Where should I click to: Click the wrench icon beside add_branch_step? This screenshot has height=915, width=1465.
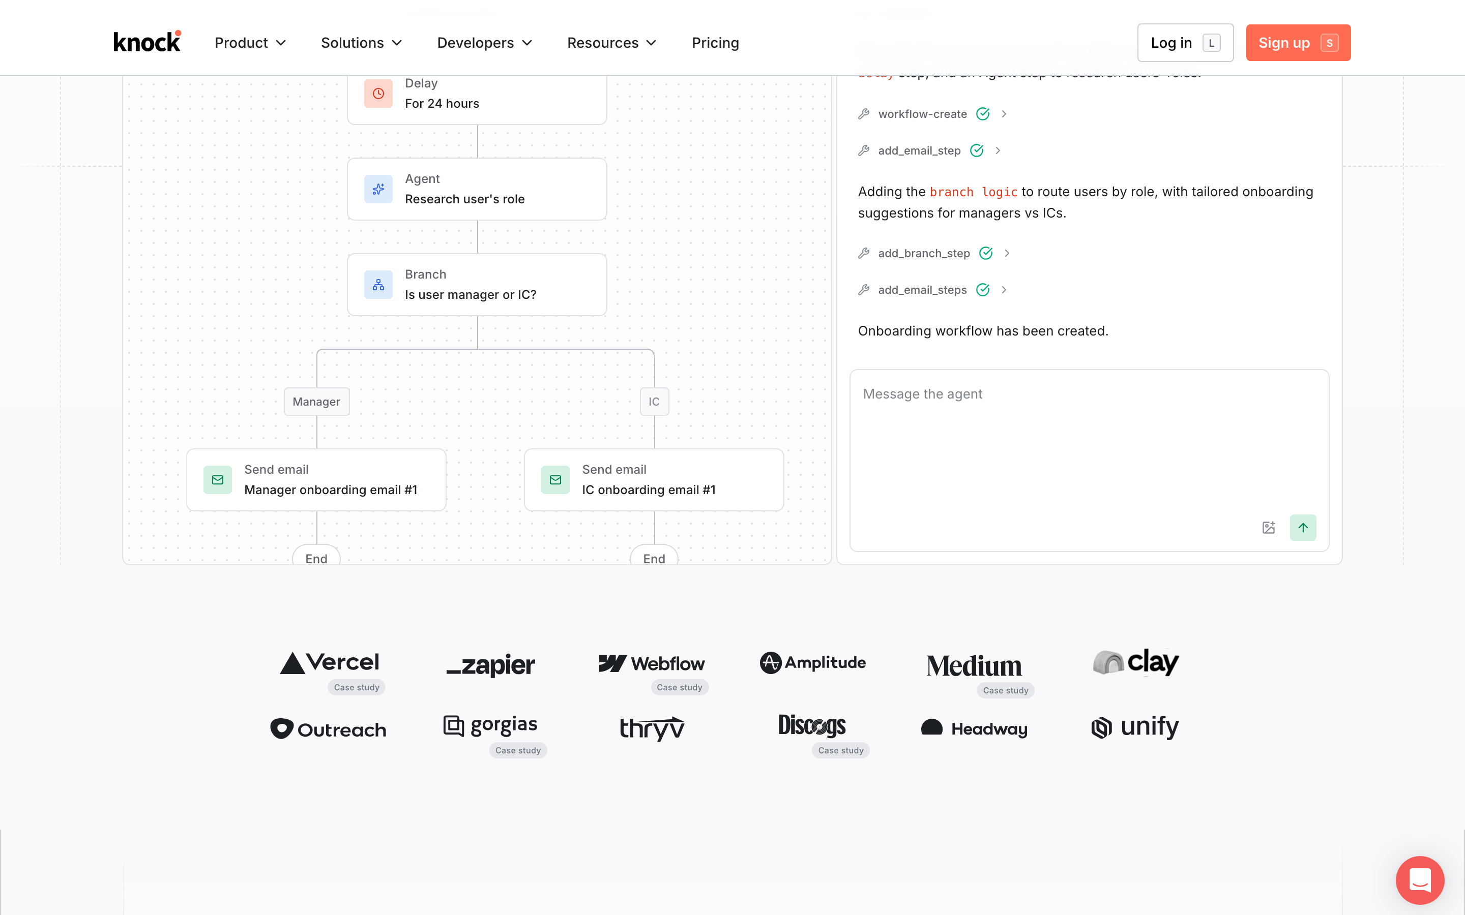(x=864, y=253)
